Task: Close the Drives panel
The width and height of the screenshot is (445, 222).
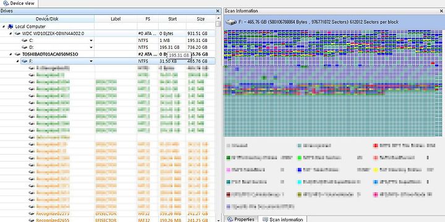Action: point(218,11)
